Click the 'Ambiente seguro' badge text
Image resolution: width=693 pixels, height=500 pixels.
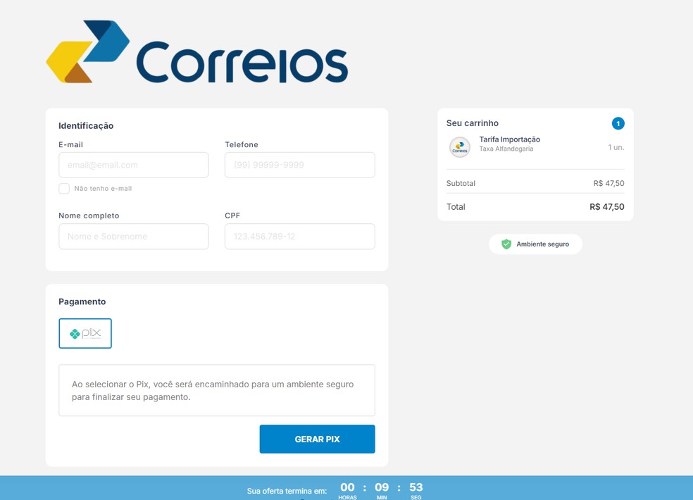(543, 244)
